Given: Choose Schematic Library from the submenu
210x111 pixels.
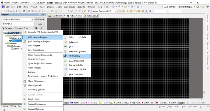Looking at the screenshot, I should click(77, 52).
